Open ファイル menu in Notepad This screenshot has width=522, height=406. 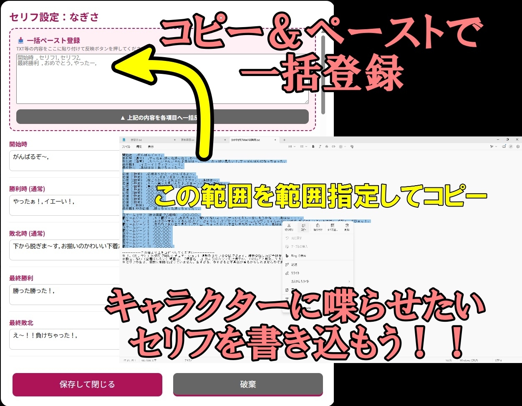[126, 147]
